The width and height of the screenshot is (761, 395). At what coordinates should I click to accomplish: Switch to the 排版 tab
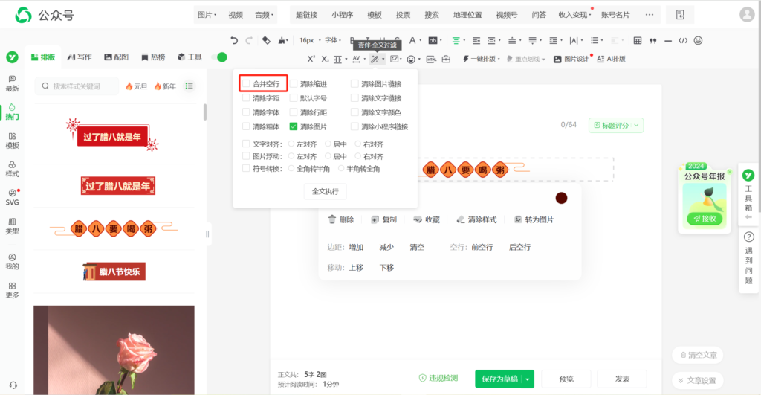tap(43, 57)
